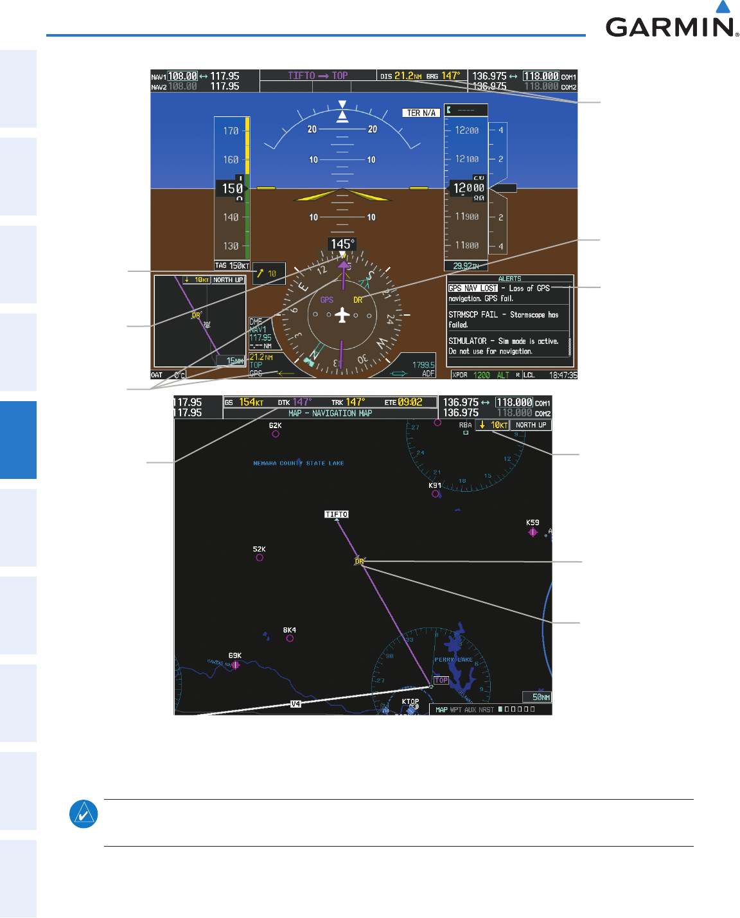Select the 62K airport symbol on the map
Viewport: 740px width, 918px height.
point(276,434)
